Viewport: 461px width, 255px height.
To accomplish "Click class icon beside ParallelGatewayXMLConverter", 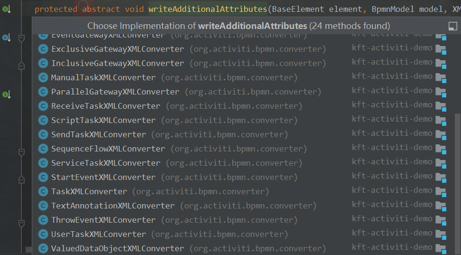I will click(43, 92).
